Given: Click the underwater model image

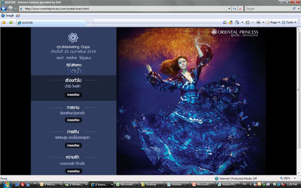Looking at the screenshot, I should tap(191, 101).
